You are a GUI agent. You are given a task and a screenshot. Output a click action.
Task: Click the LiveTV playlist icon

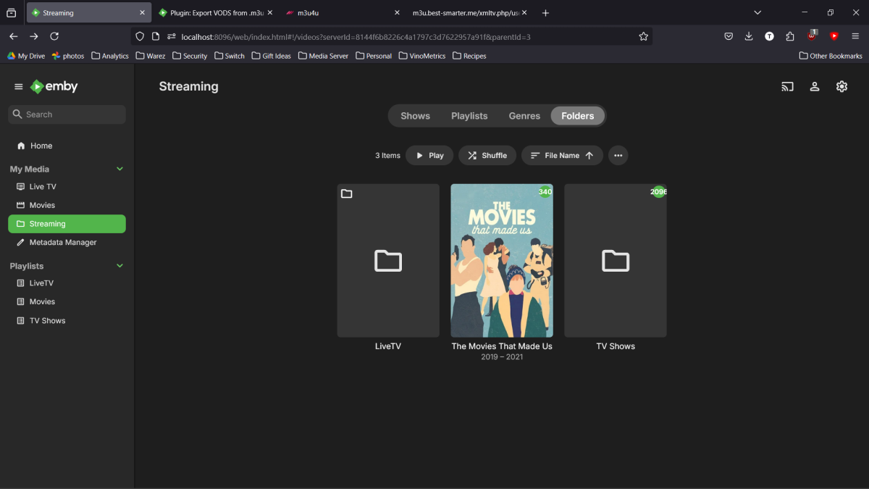tap(20, 283)
